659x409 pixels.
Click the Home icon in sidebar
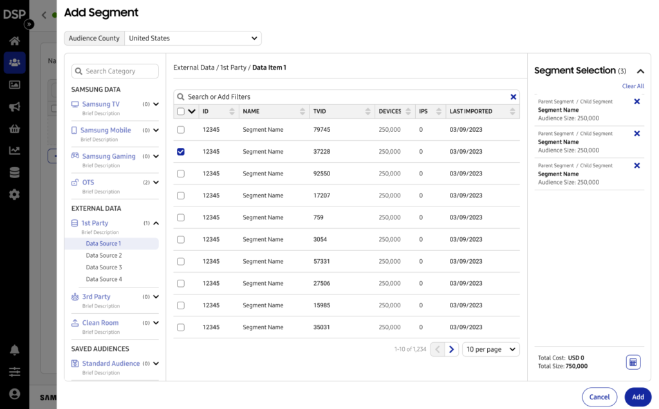(14, 41)
